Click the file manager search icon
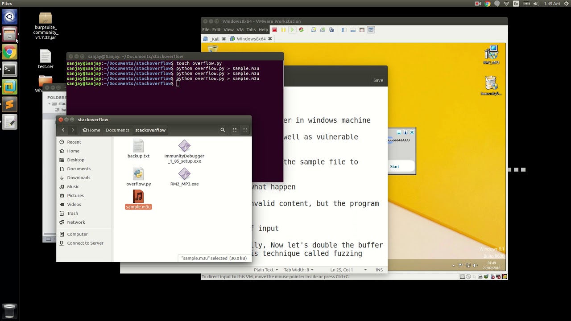 223,130
